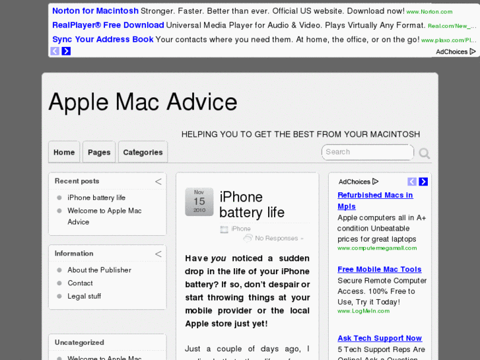Image resolution: width=480 pixels, height=360 pixels.
Task: Open the Pages menu tab
Action: pos(99,152)
